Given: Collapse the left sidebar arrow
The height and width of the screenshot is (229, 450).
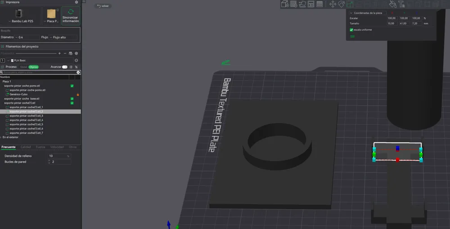Looking at the screenshot, I should 84,1.
